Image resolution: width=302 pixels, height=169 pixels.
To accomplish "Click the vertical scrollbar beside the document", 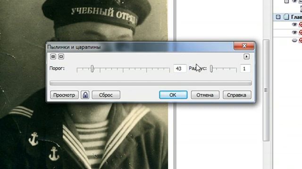I will pos(266,90).
